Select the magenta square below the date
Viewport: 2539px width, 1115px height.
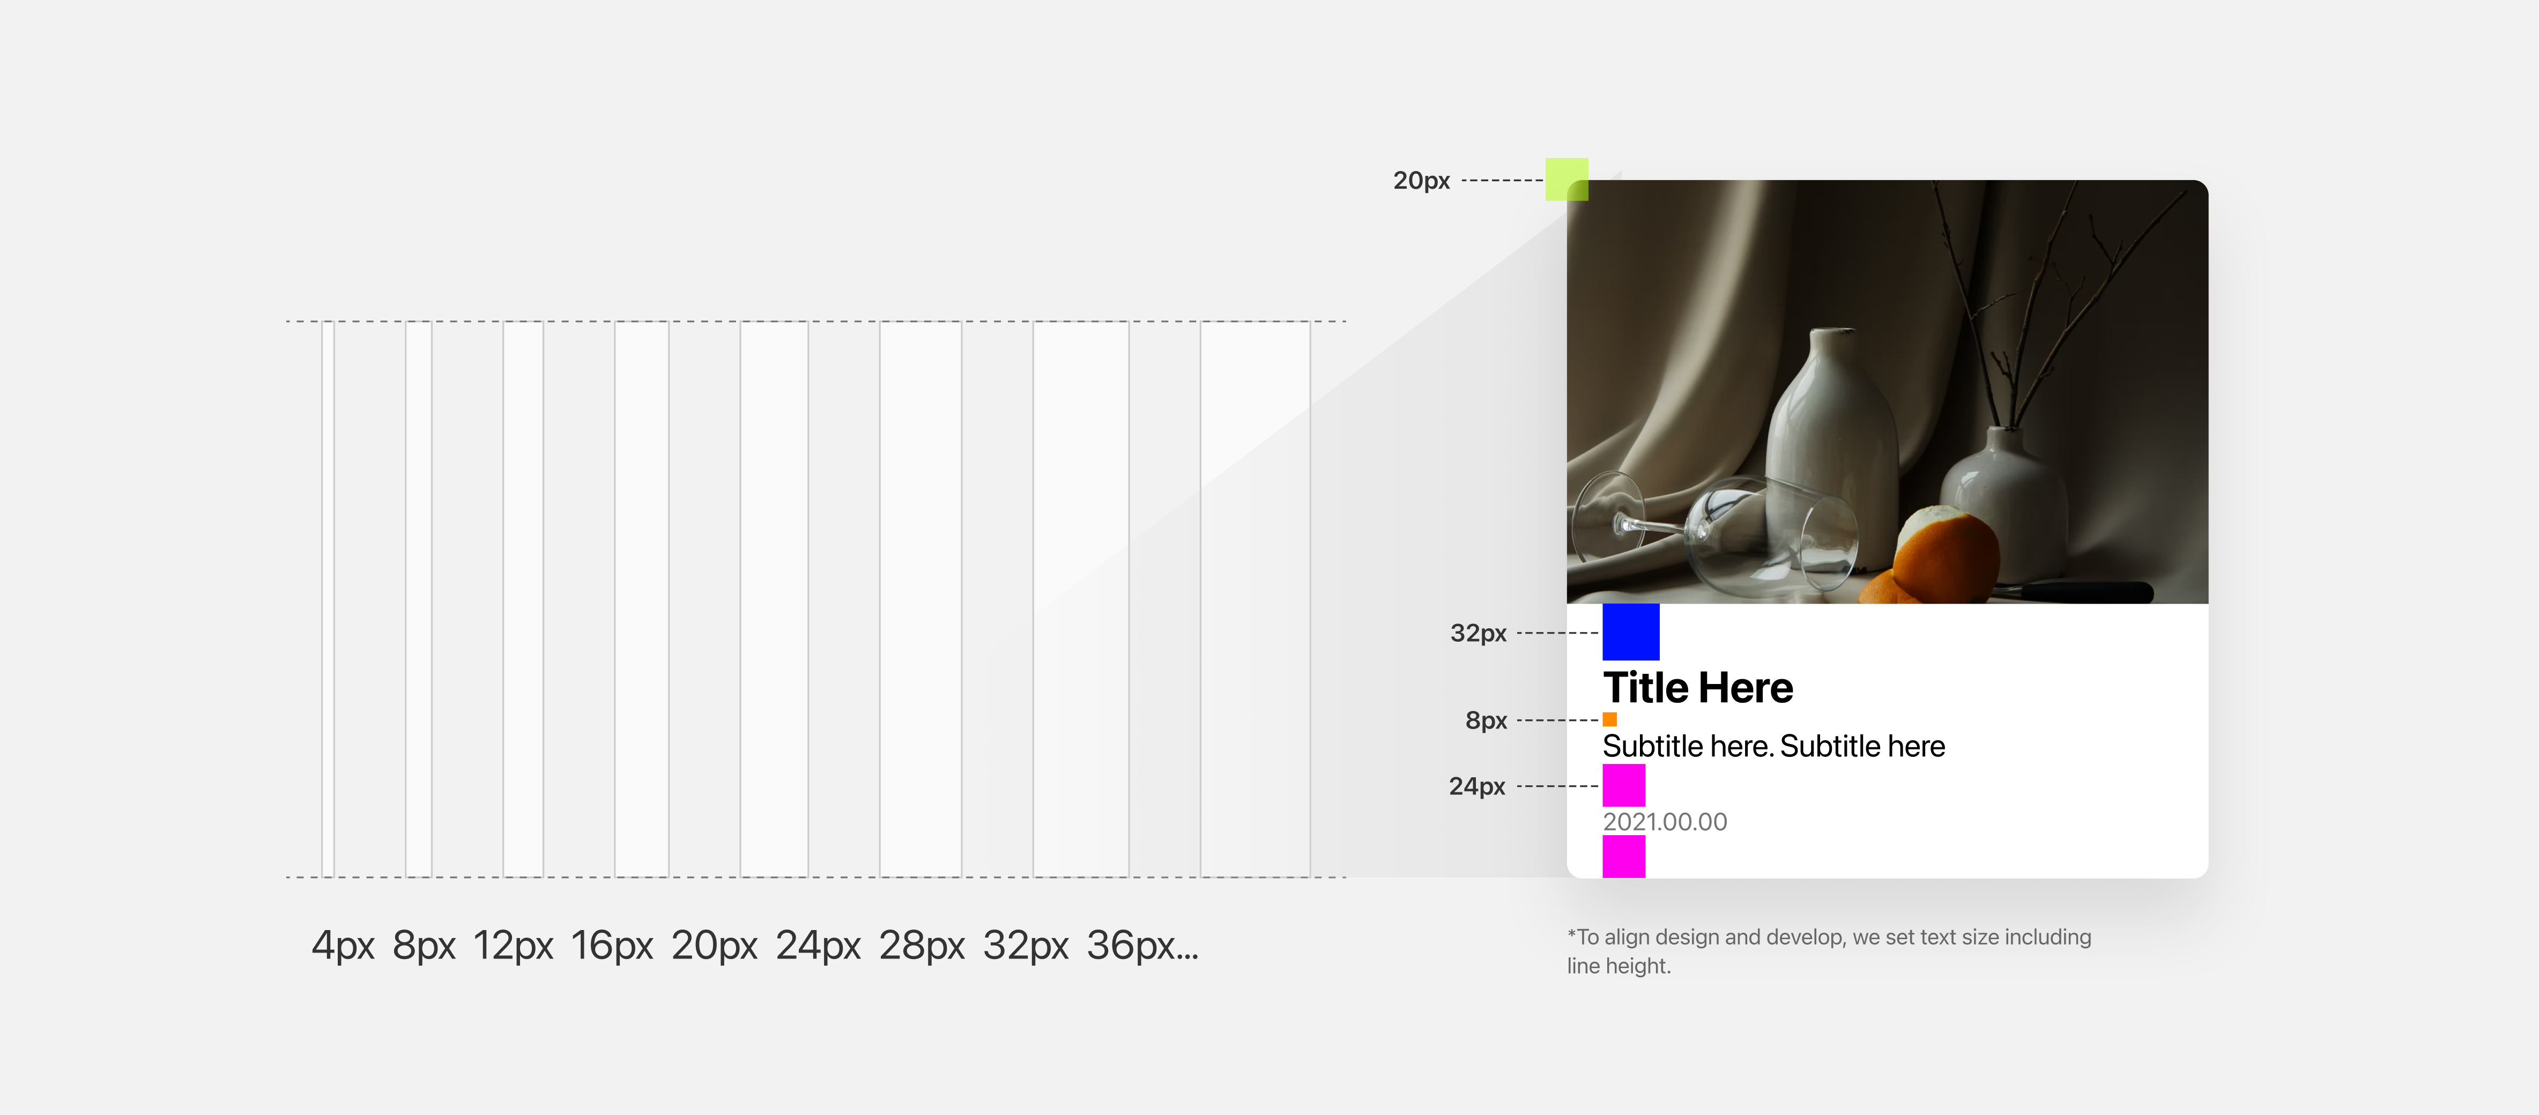click(x=1623, y=856)
